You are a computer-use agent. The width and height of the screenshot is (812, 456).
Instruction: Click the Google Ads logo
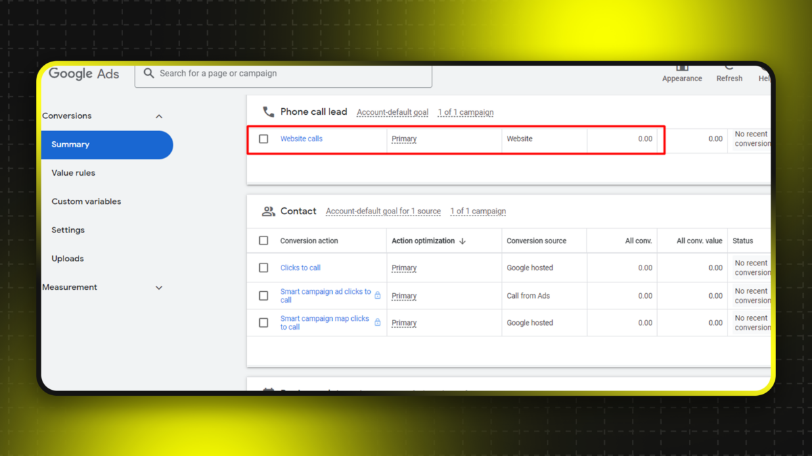point(84,74)
